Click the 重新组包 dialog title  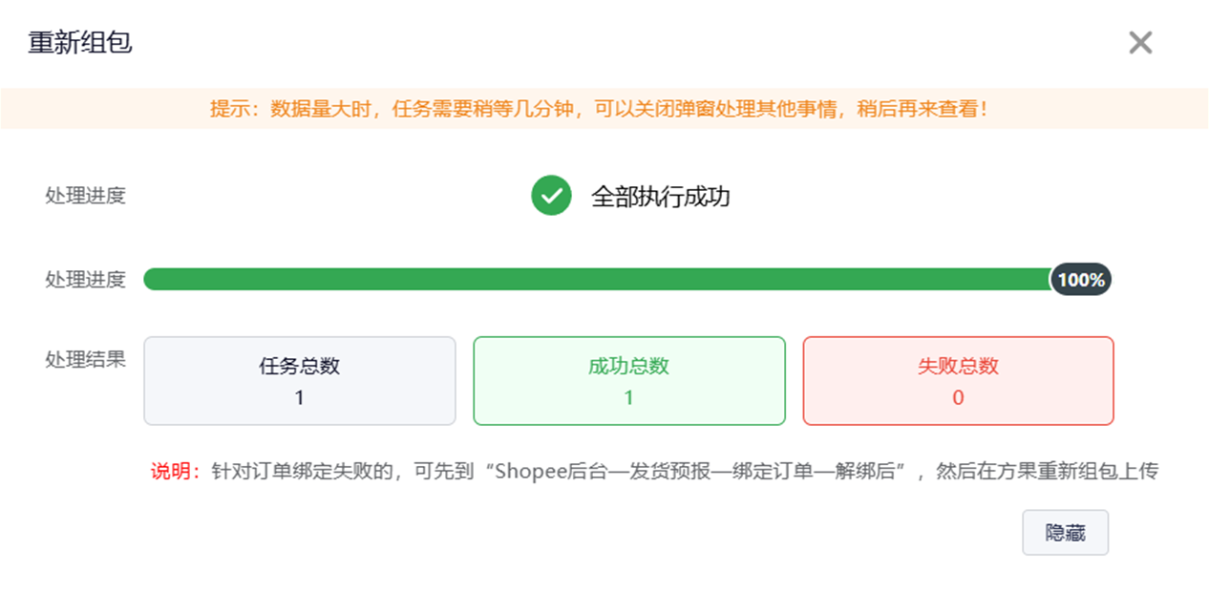tap(80, 43)
